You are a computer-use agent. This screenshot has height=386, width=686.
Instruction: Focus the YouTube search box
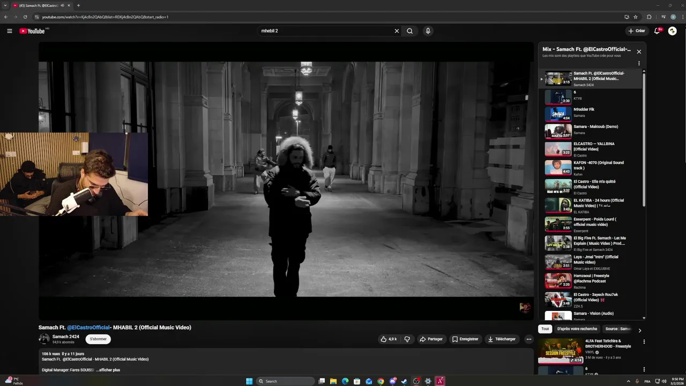point(326,31)
